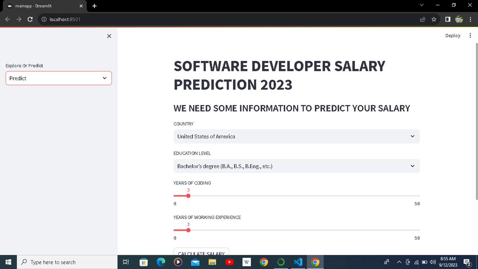Open the green circular app on taskbar
478x269 pixels.
coord(281,262)
